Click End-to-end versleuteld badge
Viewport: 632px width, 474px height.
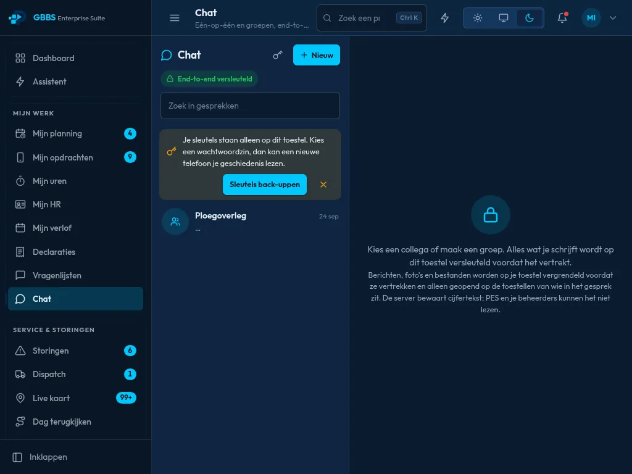pyautogui.click(x=209, y=79)
